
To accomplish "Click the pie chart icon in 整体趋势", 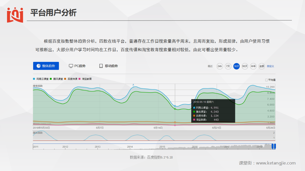I will [x=39, y=66].
